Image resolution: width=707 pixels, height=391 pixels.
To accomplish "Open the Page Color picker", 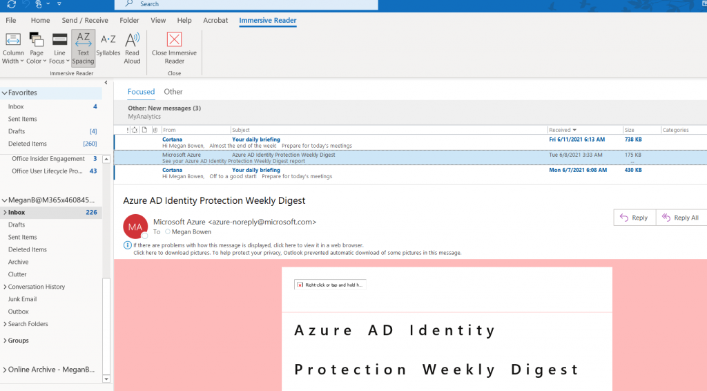I will pyautogui.click(x=37, y=48).
